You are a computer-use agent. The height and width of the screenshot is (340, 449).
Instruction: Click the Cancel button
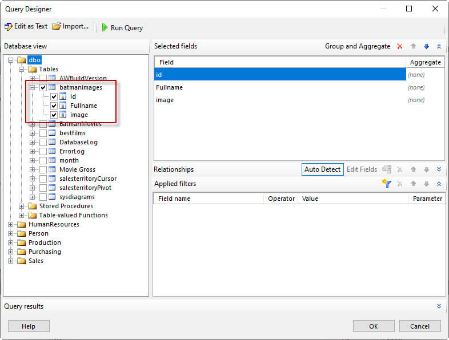(x=420, y=326)
